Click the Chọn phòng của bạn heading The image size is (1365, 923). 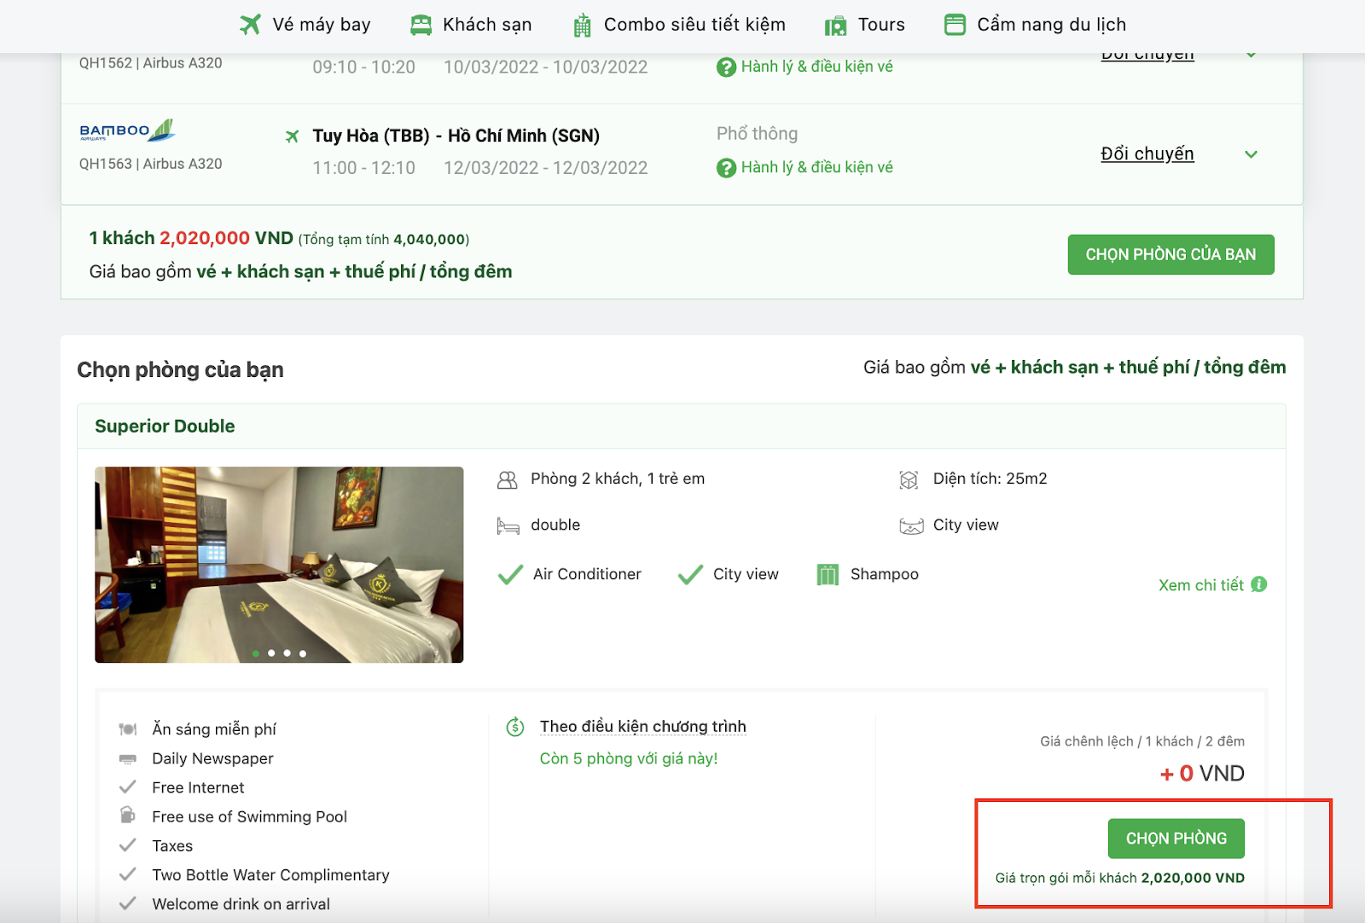(x=180, y=370)
